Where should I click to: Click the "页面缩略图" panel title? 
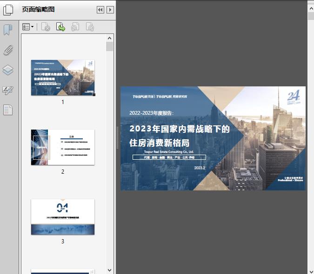coord(38,9)
